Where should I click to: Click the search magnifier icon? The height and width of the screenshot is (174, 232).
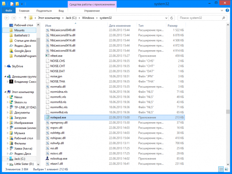click(x=224, y=18)
